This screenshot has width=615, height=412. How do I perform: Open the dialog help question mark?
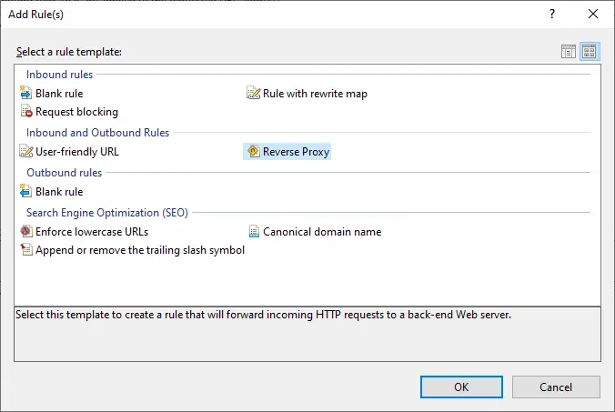[x=553, y=15]
